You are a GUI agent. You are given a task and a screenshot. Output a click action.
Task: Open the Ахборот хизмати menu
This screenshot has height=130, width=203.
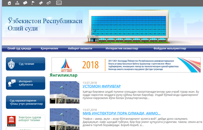click(x=80, y=49)
